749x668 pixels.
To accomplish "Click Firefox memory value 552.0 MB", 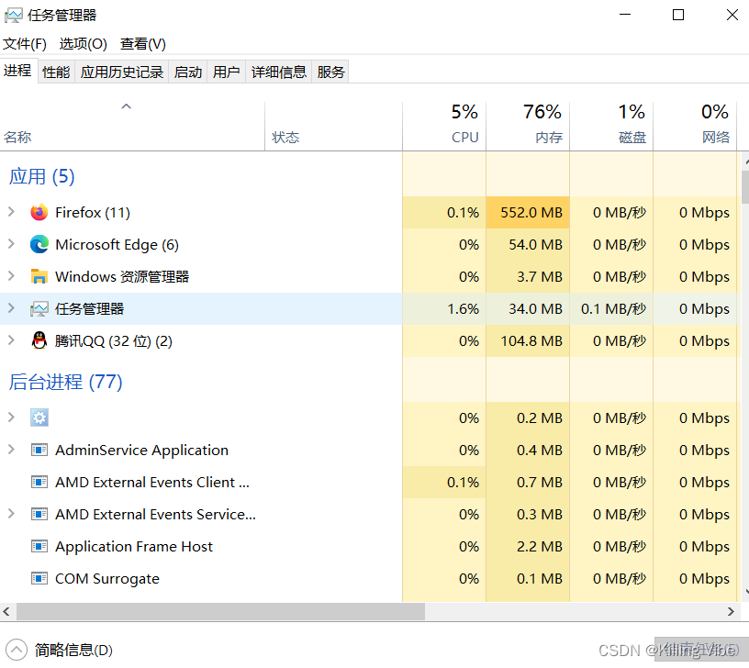I will pyautogui.click(x=531, y=213).
